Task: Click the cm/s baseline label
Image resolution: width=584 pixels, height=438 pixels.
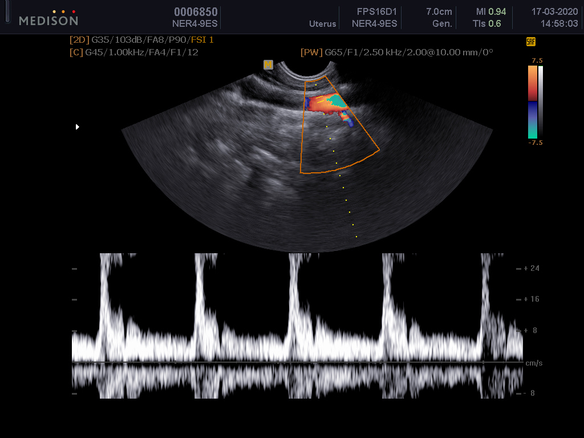Action: point(533,363)
